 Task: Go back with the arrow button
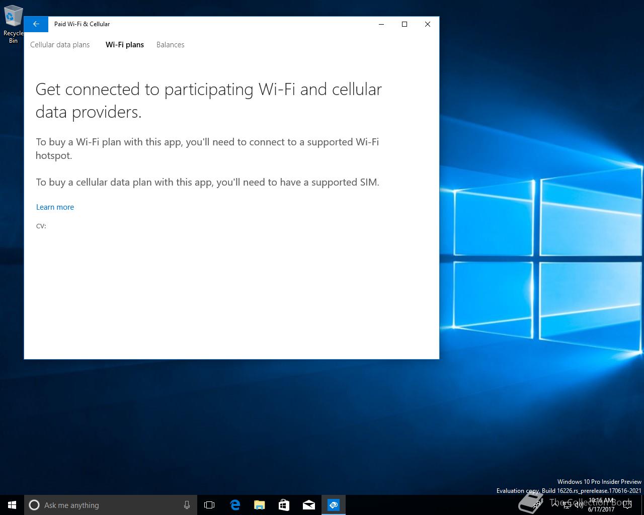point(36,24)
